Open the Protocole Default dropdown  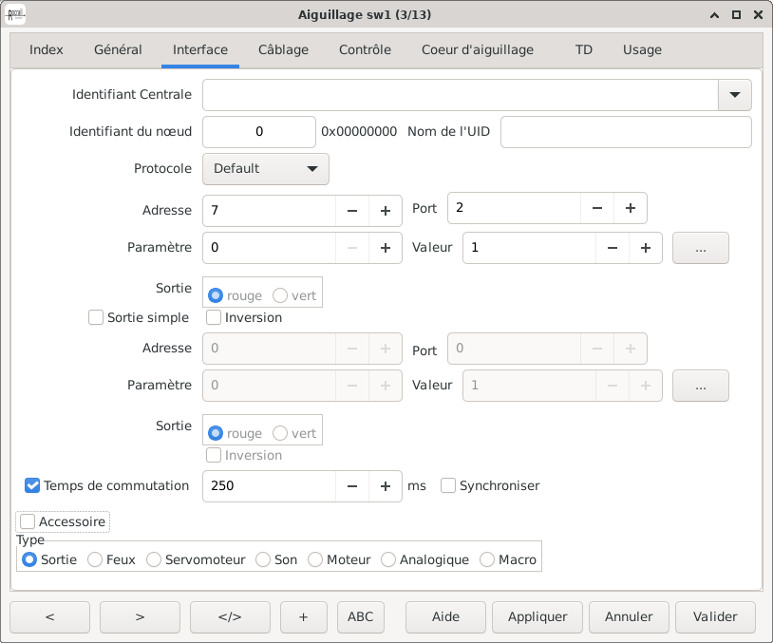click(266, 169)
